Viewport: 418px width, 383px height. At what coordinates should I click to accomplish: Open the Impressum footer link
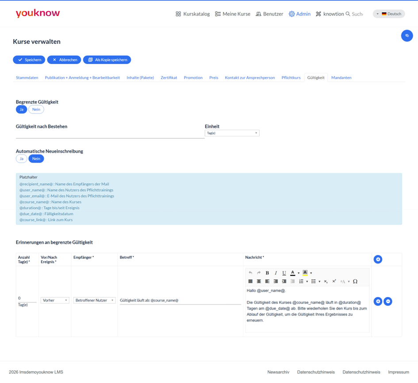(398, 372)
